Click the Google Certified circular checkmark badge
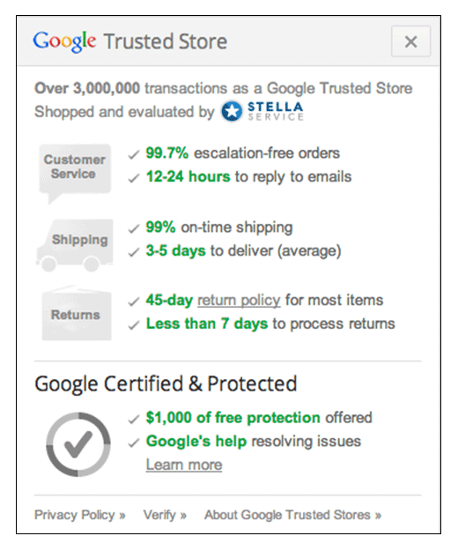 click(78, 444)
